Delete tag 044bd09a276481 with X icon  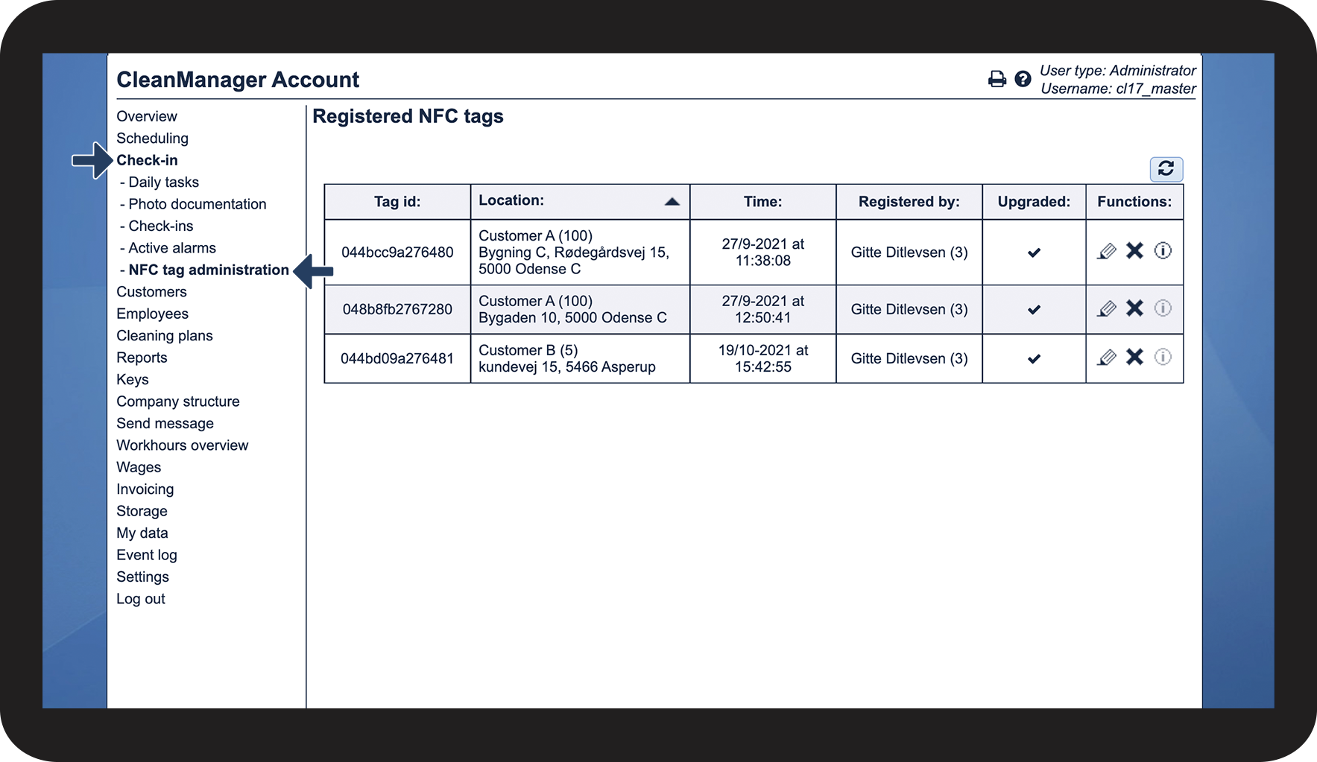coord(1134,358)
